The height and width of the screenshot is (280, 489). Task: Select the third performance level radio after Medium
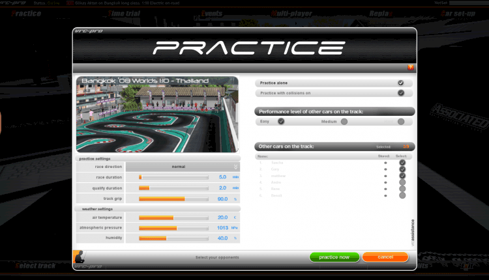click(x=401, y=122)
